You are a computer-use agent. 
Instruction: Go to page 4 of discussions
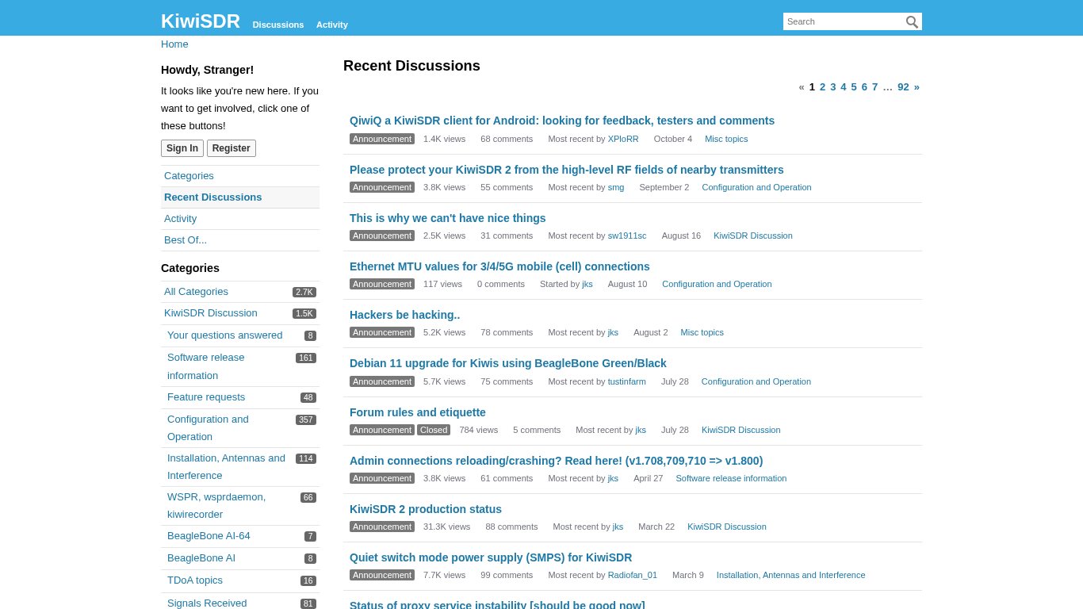pyautogui.click(x=844, y=87)
